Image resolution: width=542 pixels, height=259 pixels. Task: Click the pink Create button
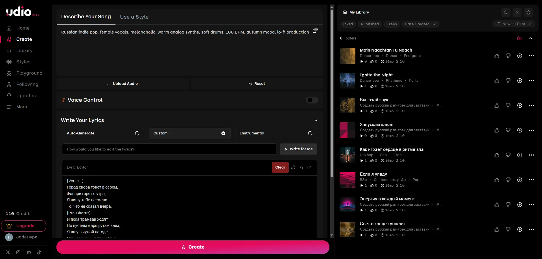coord(193,247)
